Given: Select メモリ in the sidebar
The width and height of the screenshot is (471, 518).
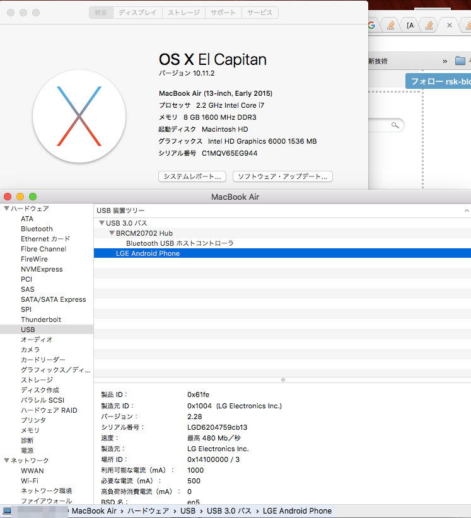Looking at the screenshot, I should (30, 430).
